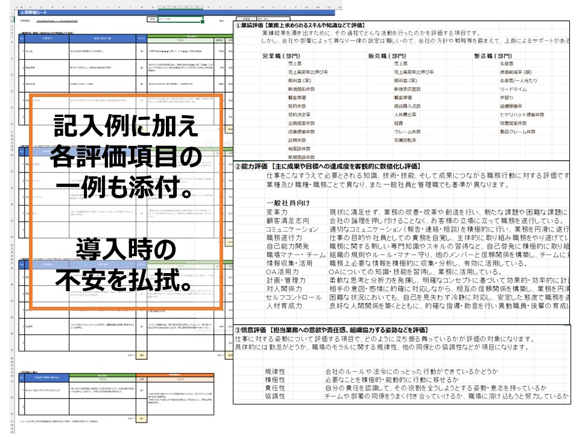The height and width of the screenshot is (434, 579).
Task: Select the 規律性 row label
Action: coord(275,371)
